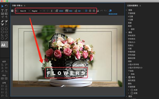Align text to center
159x99 pixels.
tap(90, 11)
